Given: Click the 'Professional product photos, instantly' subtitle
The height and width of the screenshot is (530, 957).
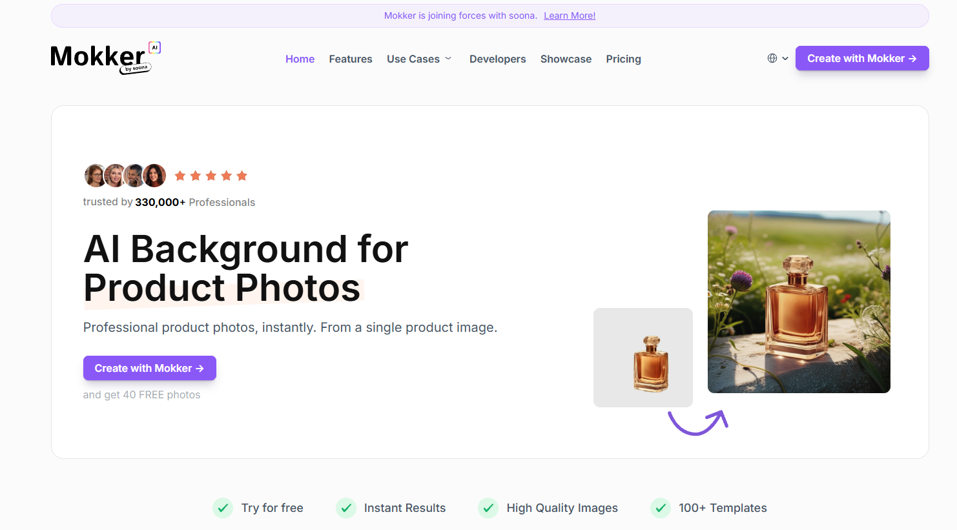Looking at the screenshot, I should coord(290,327).
